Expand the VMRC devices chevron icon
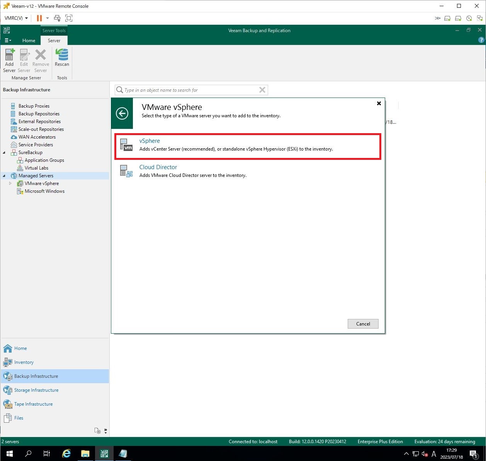The width and height of the screenshot is (486, 461). [437, 18]
